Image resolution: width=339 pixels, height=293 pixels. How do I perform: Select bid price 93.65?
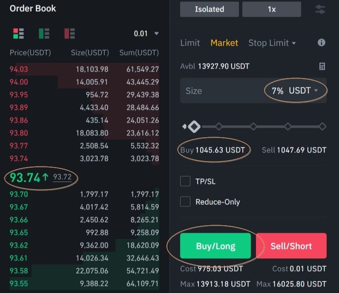(x=19, y=233)
